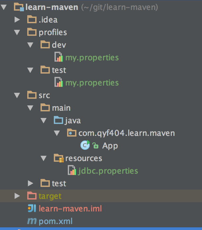Screen dimensions: 202x230
Task: Click the resources root folder icon
Action: pos(59,158)
